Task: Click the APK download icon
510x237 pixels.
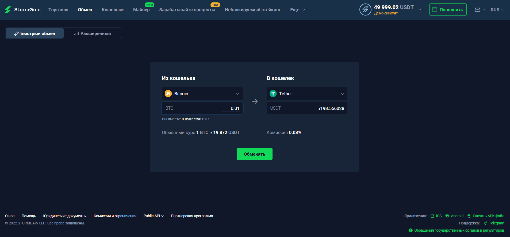Action: point(469,216)
